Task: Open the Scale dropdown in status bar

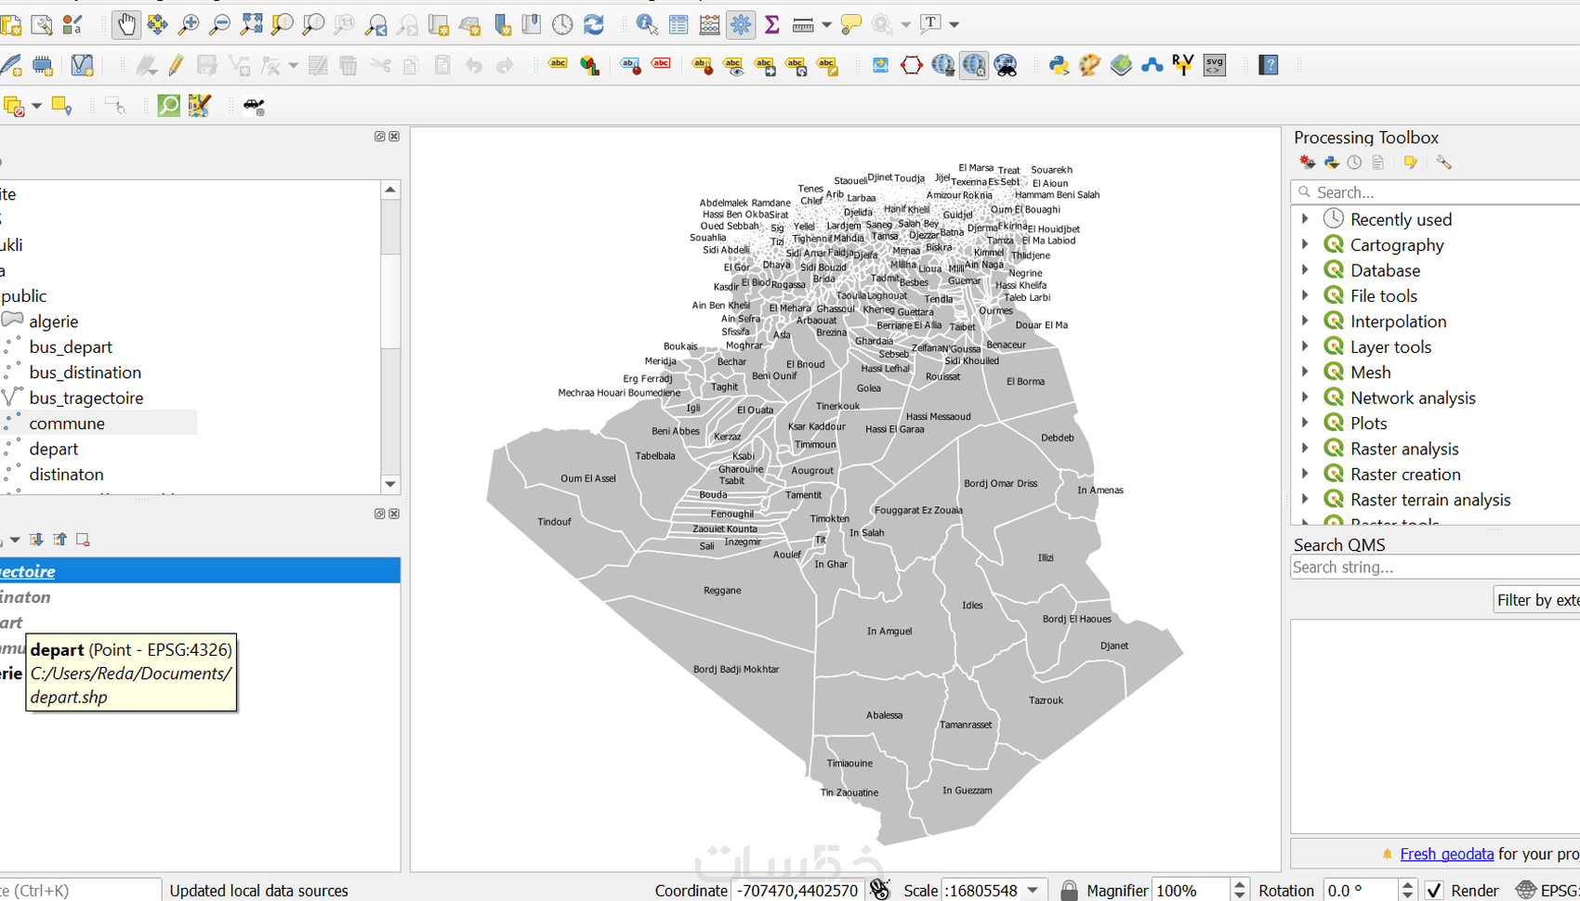Action: coord(1033,890)
